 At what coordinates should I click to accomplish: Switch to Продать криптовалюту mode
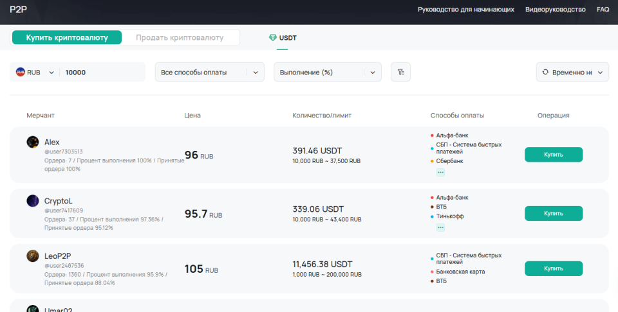click(x=180, y=37)
